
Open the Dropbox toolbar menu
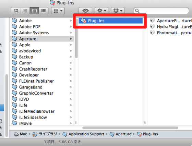(118, 11)
